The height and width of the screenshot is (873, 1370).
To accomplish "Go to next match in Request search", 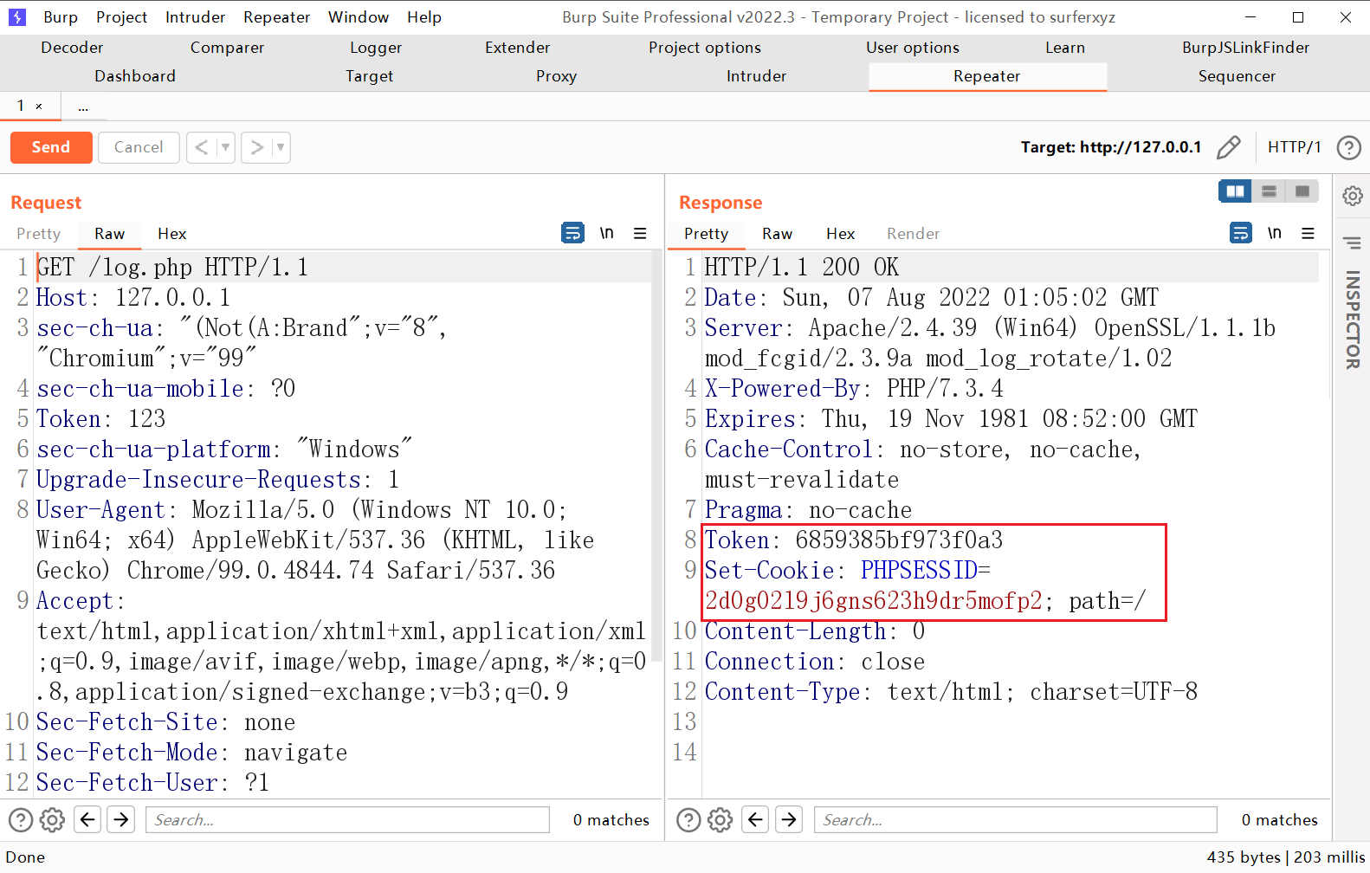I will coord(121,819).
